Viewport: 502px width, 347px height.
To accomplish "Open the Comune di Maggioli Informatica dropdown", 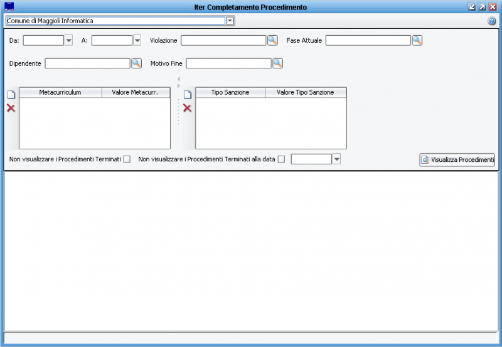I will coord(230,21).
